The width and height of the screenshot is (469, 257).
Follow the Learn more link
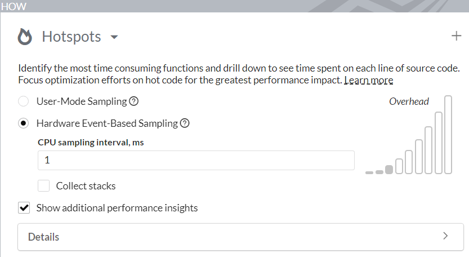369,81
